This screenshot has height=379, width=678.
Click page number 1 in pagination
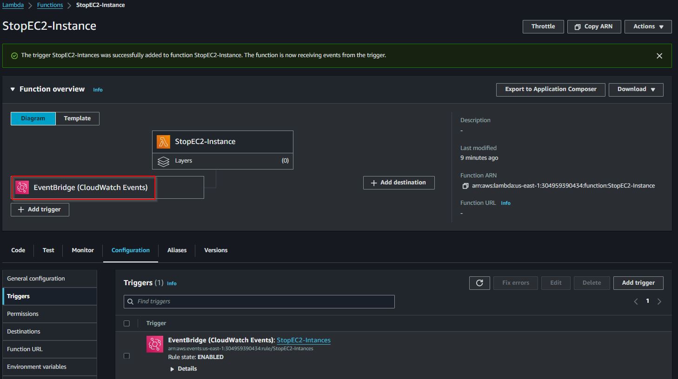point(647,301)
